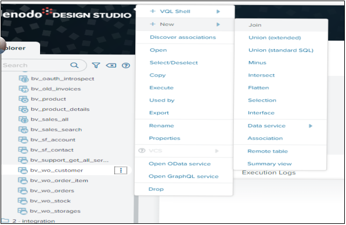The height and width of the screenshot is (225, 346).
Task: Click the bv_sales_search view icon
Action: 23,129
